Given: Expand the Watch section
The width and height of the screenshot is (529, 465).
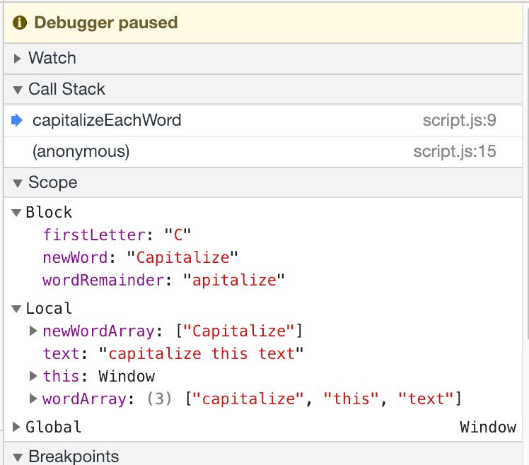Looking at the screenshot, I should (x=17, y=59).
